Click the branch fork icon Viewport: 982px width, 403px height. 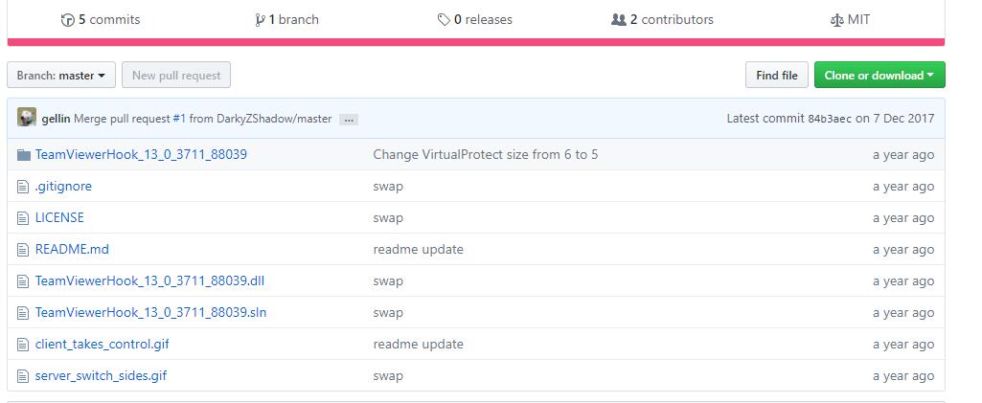[x=260, y=20]
